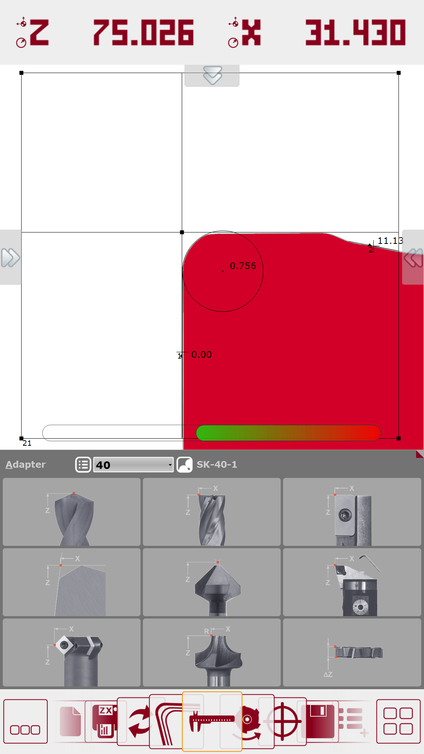Viewport: 424px width, 754px height.
Task: Open the adapter list icon
Action: [83, 465]
